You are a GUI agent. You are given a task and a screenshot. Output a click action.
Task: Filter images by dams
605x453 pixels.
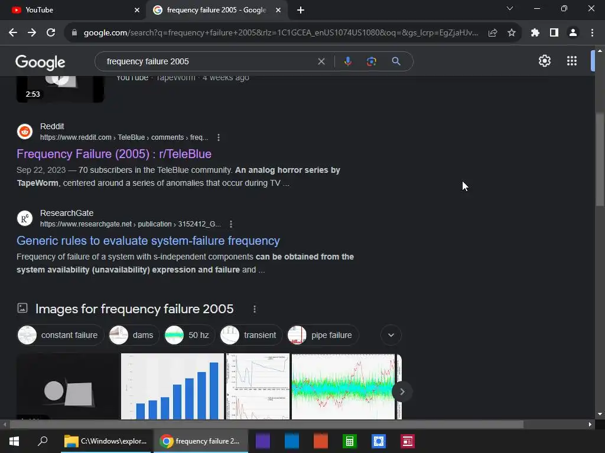pos(134,335)
